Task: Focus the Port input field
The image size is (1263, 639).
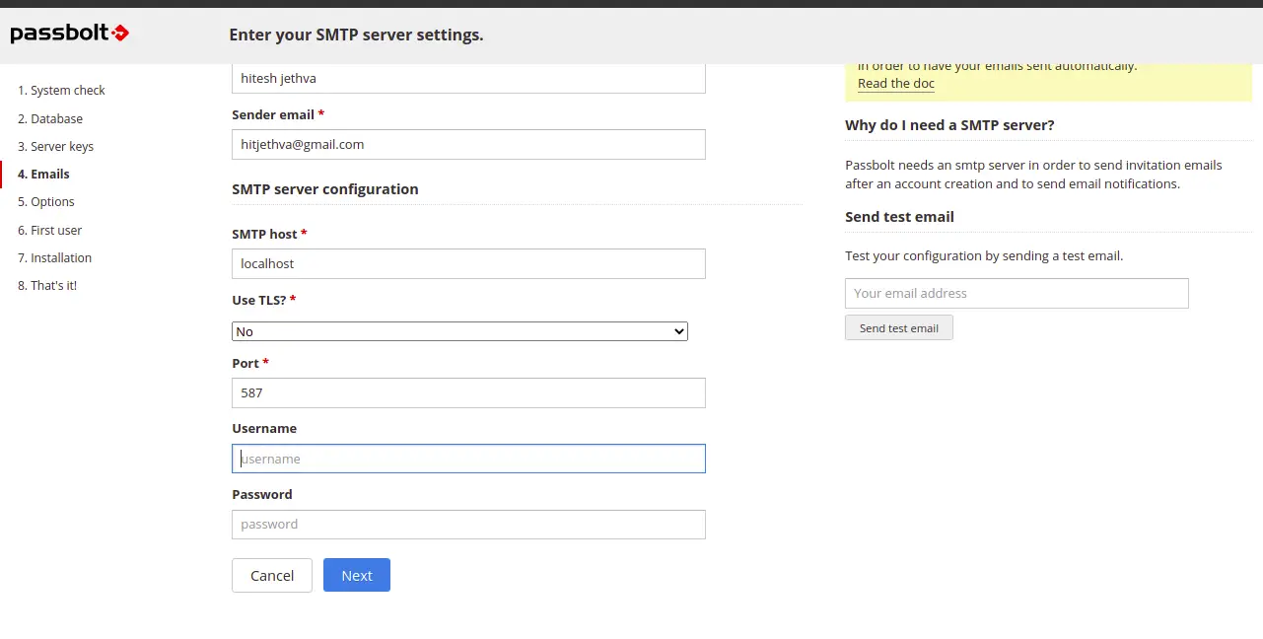Action: (468, 392)
